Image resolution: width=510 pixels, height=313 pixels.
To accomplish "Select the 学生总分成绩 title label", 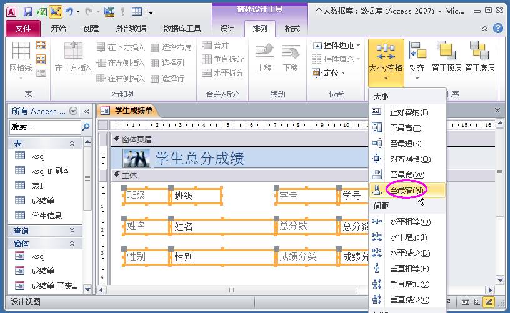I will pos(261,158).
